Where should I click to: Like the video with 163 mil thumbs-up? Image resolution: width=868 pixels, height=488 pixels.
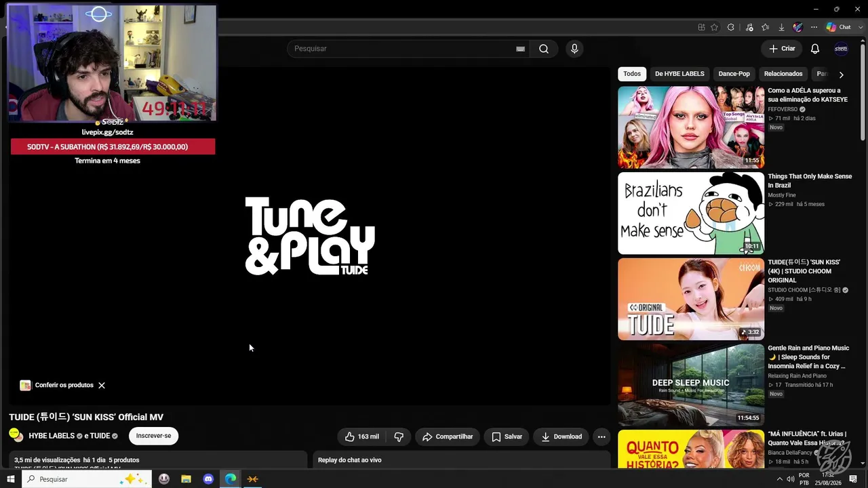point(361,437)
